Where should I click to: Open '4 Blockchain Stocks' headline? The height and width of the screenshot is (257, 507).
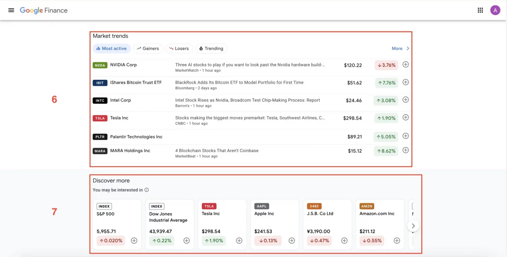[217, 151]
